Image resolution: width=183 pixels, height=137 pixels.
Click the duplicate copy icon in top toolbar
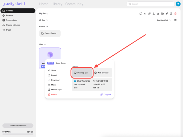[171, 14]
